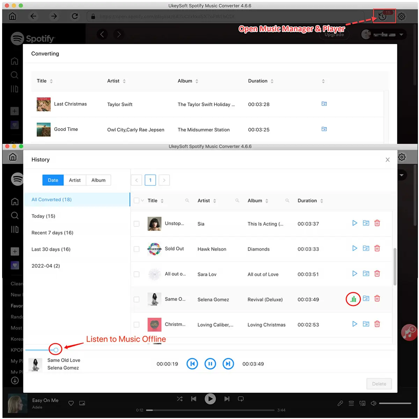Skip to previous track in History player
Screen dimensions: 419x419
(192, 364)
